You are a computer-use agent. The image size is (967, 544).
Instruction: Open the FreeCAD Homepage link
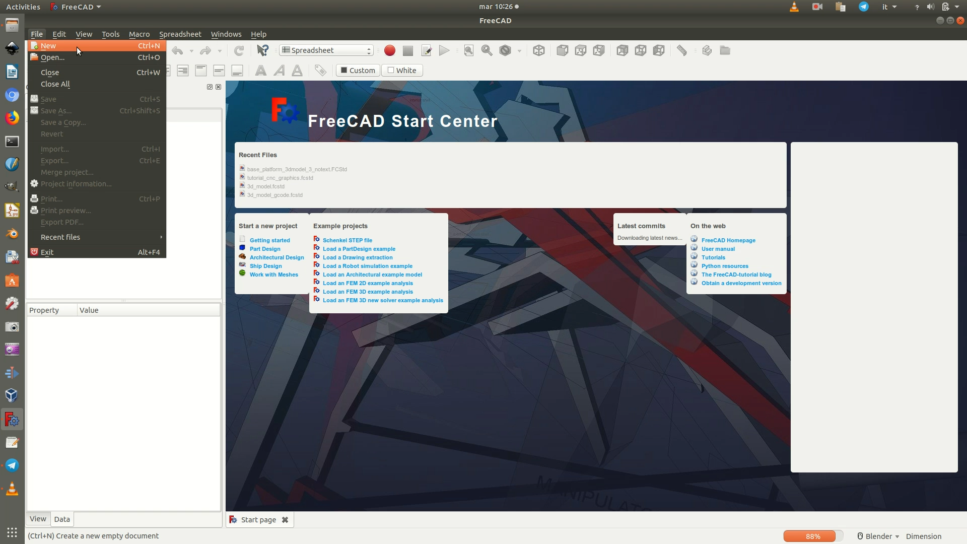click(728, 240)
